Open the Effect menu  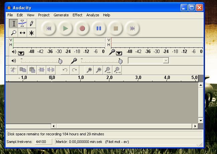(77, 15)
